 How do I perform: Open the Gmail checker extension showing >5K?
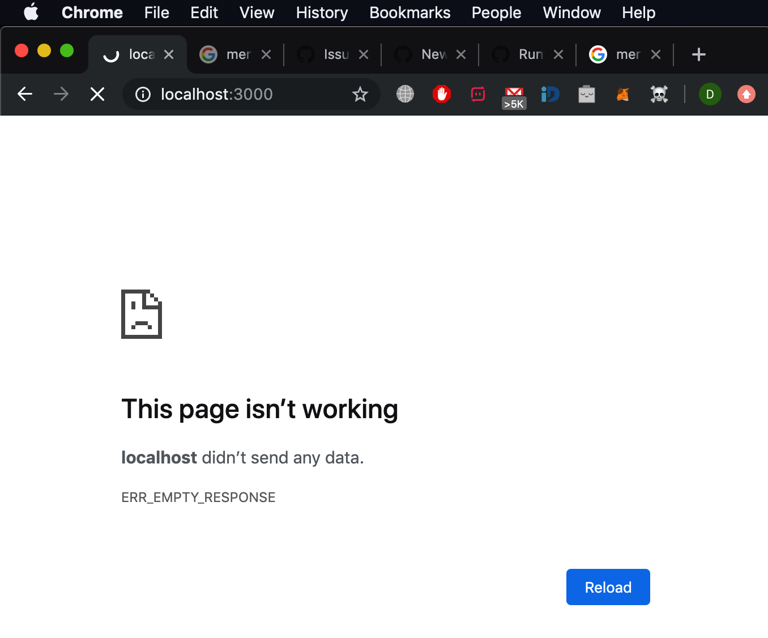[x=514, y=97]
